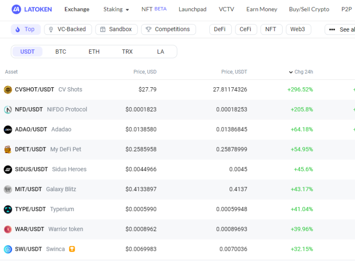Click the trophy icon on Competitions
Screen dimensions: 355x261
(x=148, y=29)
